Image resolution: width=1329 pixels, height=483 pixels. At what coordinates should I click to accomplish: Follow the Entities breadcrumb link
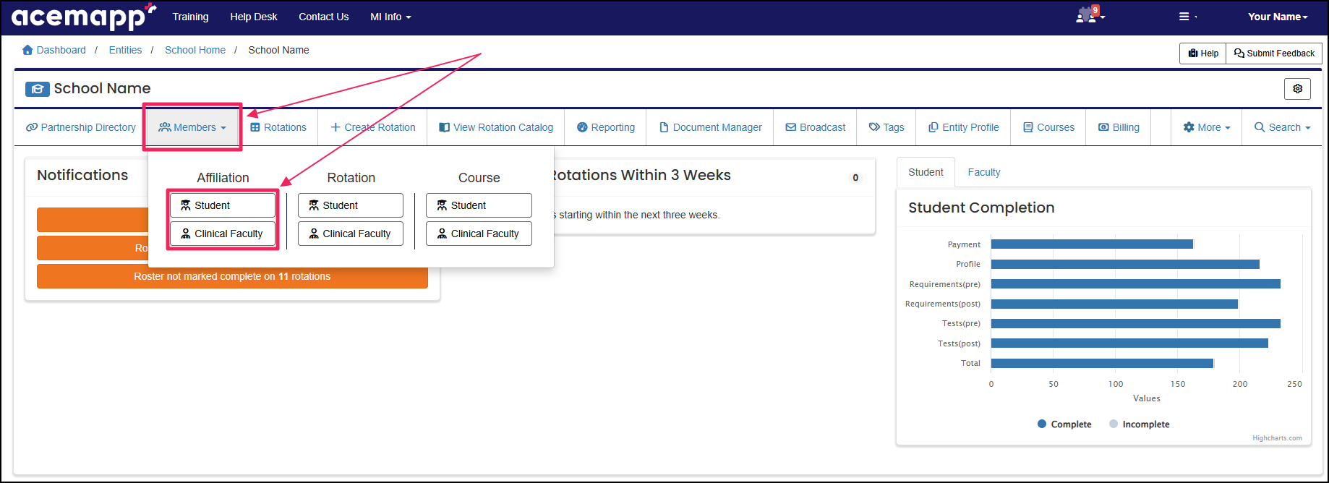tap(125, 50)
